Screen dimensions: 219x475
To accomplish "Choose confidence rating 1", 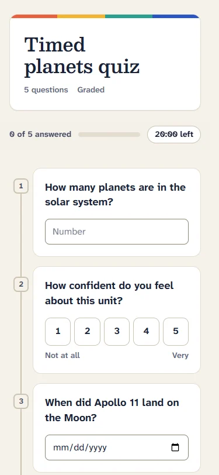I will click(x=58, y=332).
